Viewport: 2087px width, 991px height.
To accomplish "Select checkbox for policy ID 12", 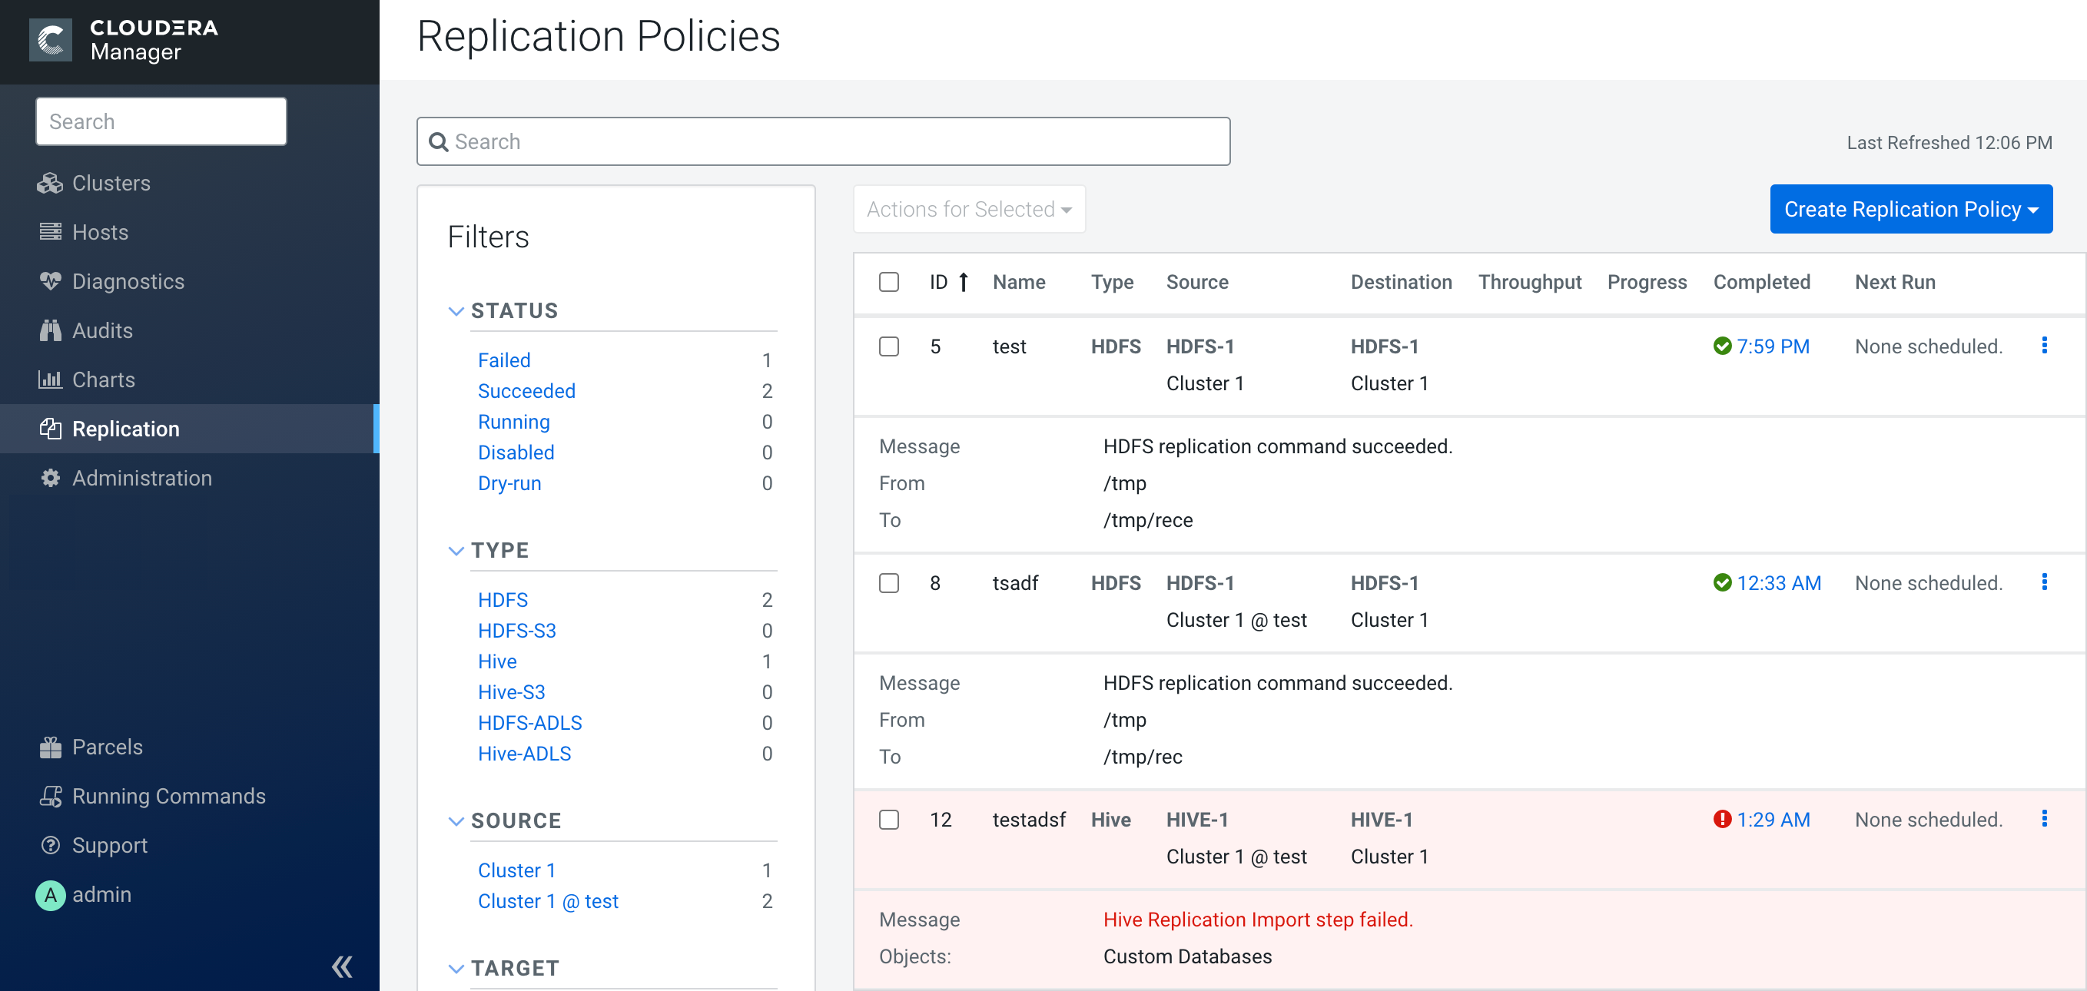I will [x=889, y=820].
